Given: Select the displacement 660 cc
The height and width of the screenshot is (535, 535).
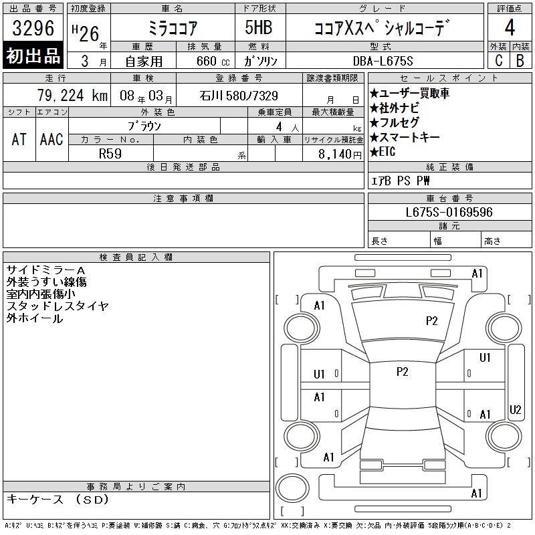Looking at the screenshot, I should pos(213,61).
